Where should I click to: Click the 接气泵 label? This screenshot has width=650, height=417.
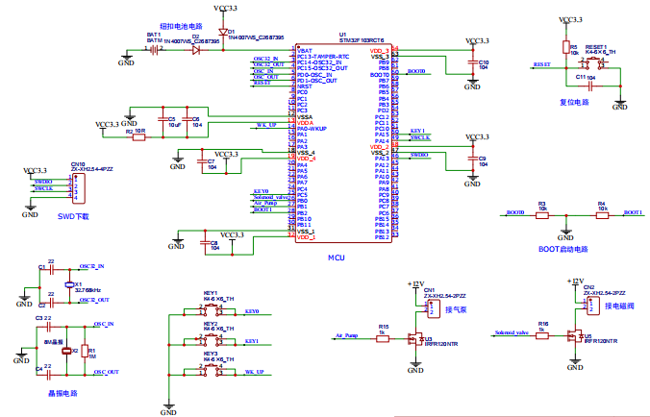[x=456, y=309]
